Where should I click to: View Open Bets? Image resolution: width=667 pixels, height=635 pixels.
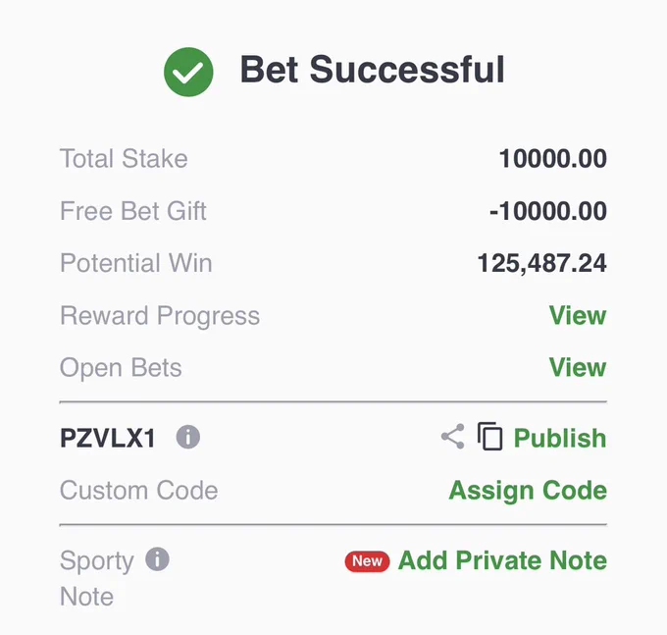coord(577,367)
